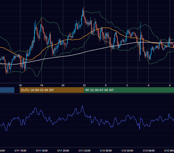Click the 1/11 18:00 time label
This screenshot has width=174, height=153.
click(42, 150)
